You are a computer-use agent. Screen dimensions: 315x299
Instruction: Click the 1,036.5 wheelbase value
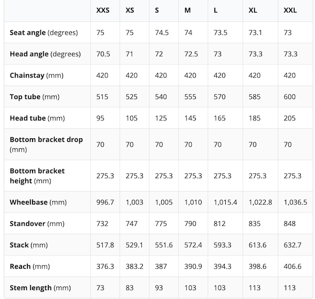[295, 202]
